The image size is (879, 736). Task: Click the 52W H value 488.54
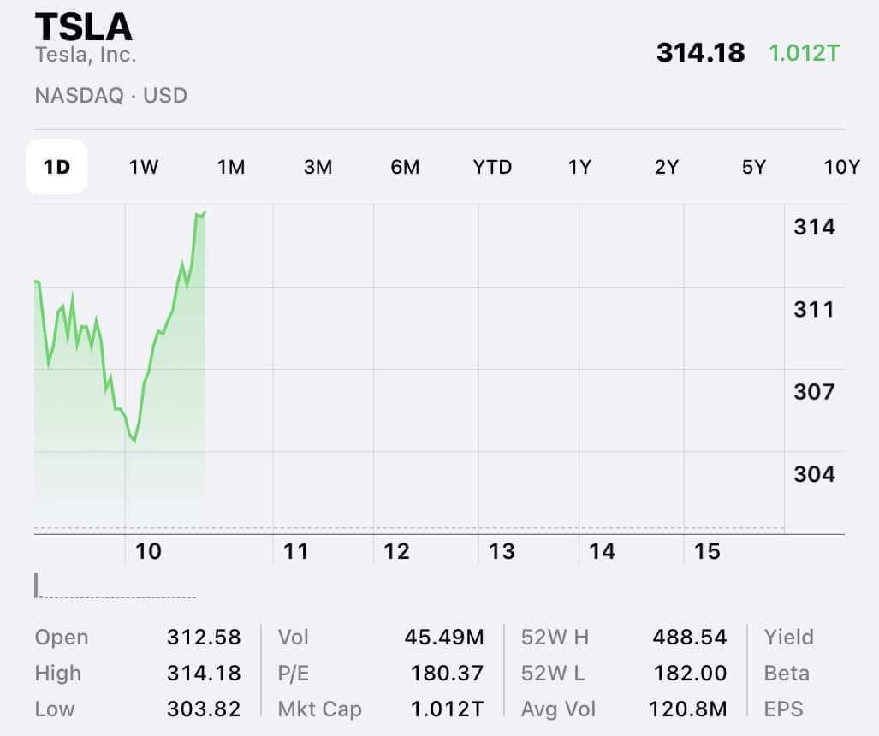coord(689,638)
